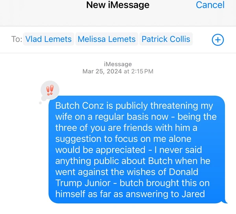Click the tail of the blue bubble
236x214 pixels.
[225, 201]
